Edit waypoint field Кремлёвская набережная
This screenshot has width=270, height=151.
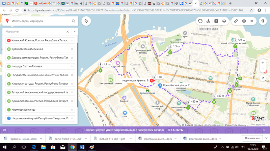40,49
